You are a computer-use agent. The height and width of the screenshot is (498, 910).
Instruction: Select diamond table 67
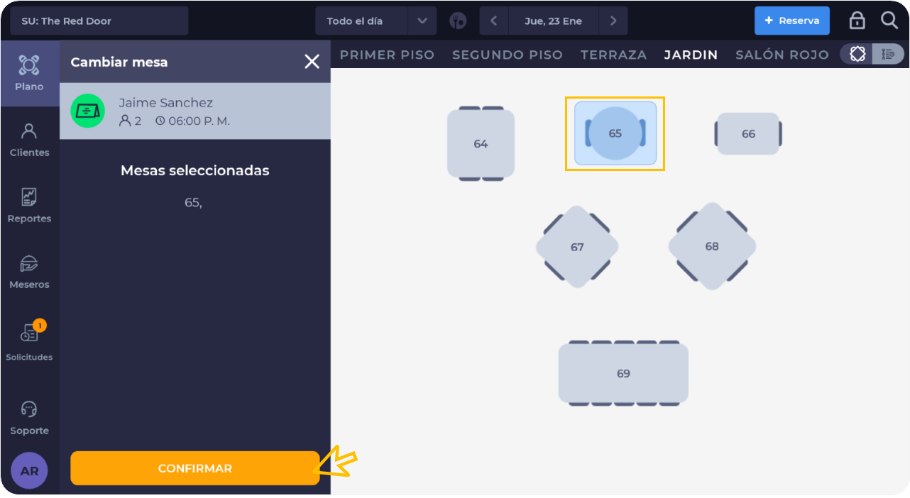(577, 247)
